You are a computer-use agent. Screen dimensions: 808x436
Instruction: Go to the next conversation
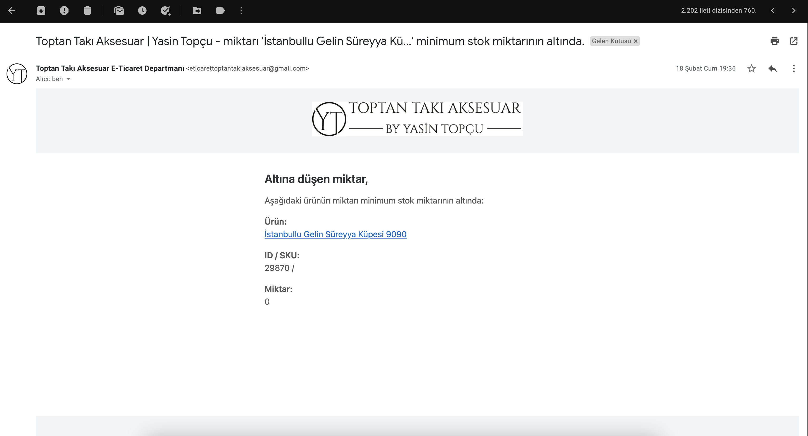794,11
